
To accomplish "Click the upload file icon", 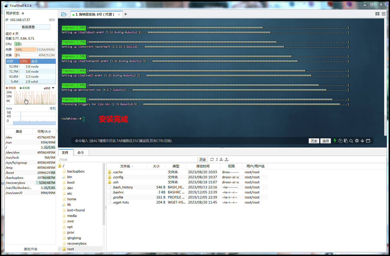I will (226, 159).
